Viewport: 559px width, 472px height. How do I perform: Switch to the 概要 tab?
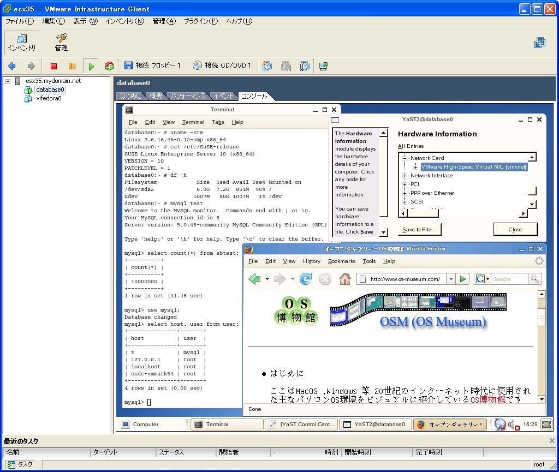[x=156, y=96]
